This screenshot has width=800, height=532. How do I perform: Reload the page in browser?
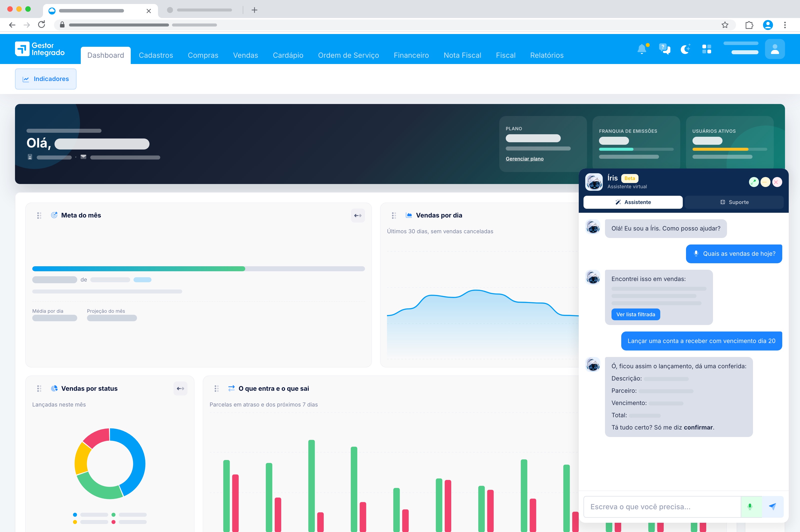coord(41,25)
